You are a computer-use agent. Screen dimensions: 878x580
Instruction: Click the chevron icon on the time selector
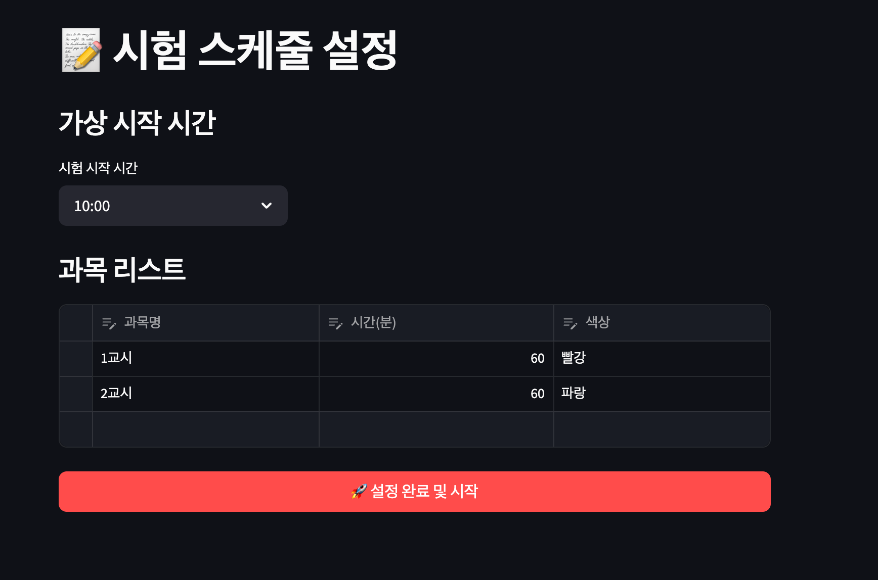(x=267, y=206)
